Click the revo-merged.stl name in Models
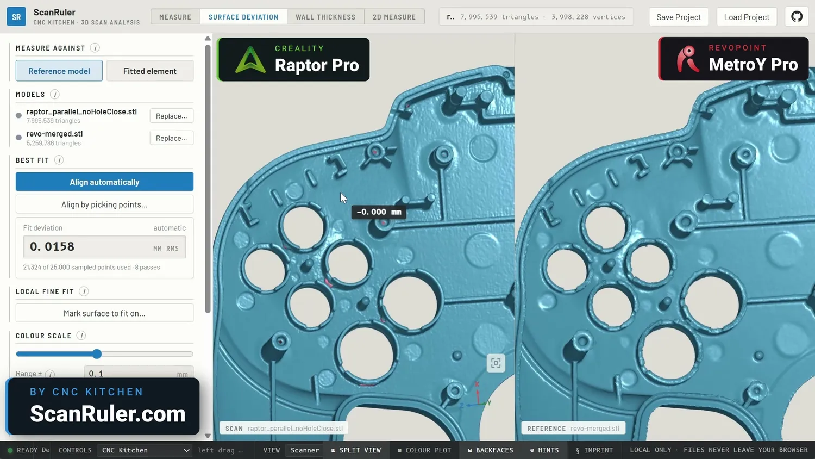This screenshot has width=815, height=459. tap(54, 134)
